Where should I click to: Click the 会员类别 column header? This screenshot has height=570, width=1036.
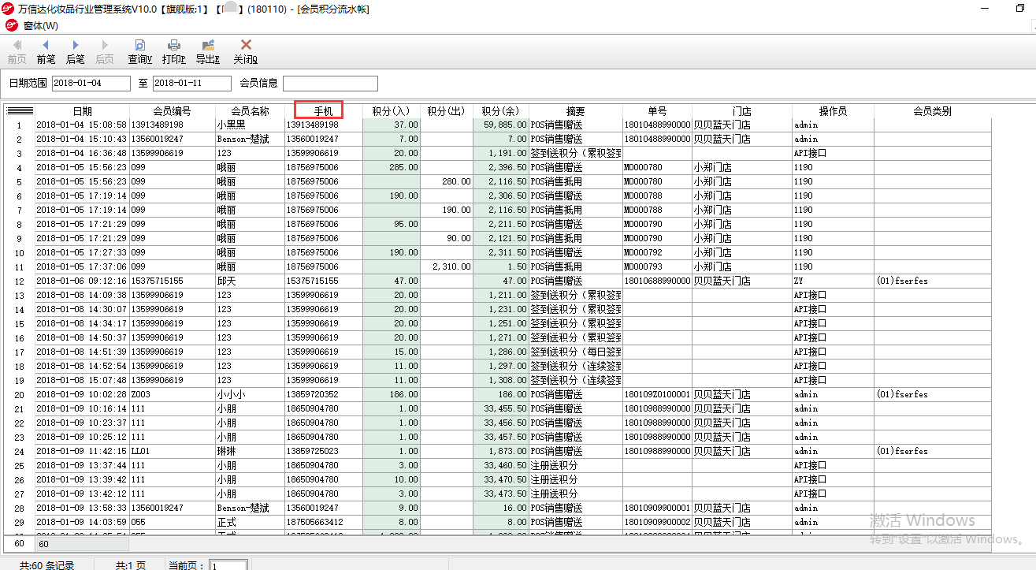tap(932, 111)
